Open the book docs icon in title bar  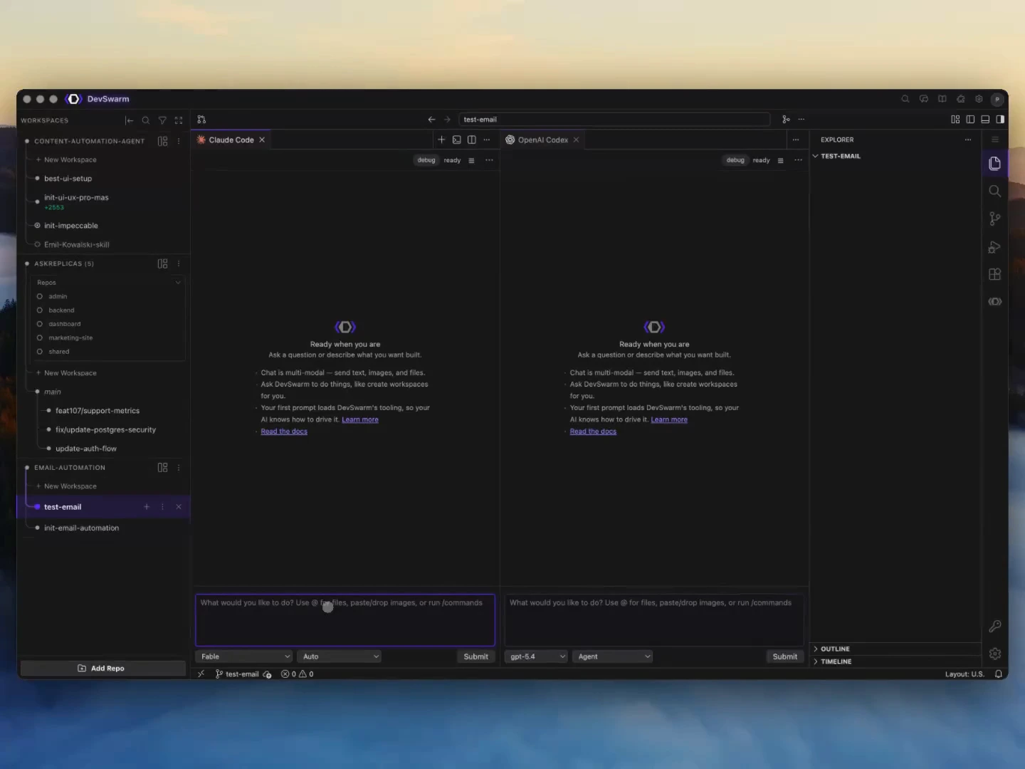(942, 99)
